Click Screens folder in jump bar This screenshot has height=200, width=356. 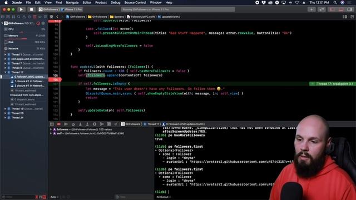(x=117, y=17)
